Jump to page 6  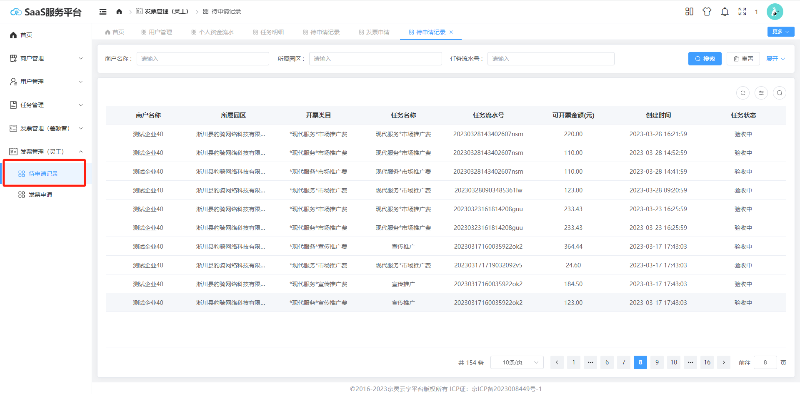point(607,362)
